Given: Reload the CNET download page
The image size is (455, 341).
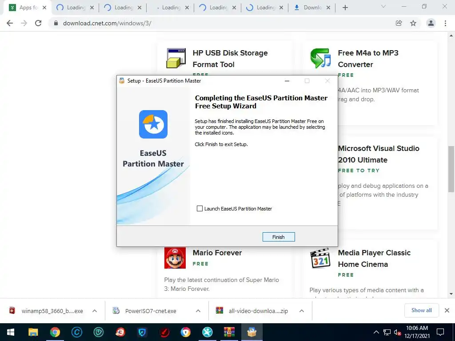Looking at the screenshot, I should (38, 23).
